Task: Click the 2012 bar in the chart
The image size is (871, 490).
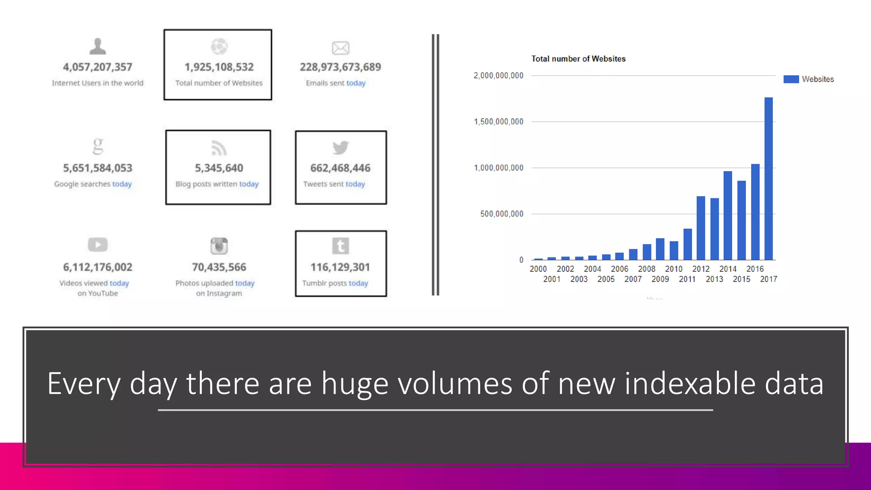Action: coord(701,228)
